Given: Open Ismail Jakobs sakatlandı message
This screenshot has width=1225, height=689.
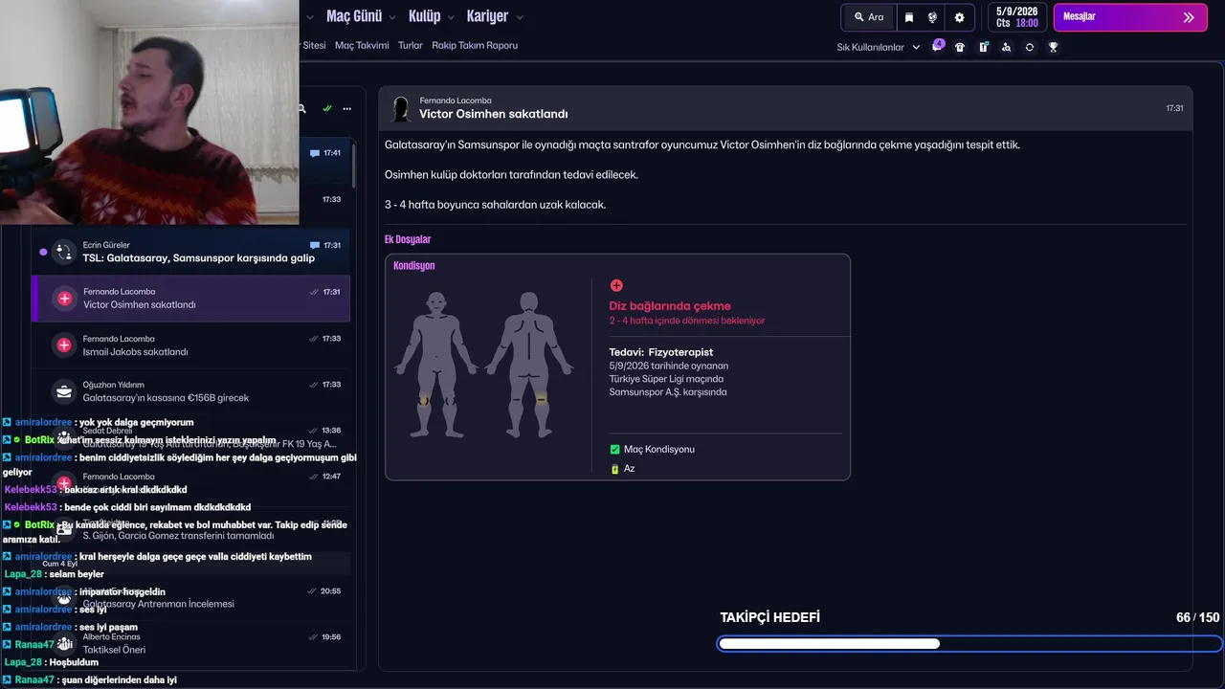Looking at the screenshot, I should [190, 345].
